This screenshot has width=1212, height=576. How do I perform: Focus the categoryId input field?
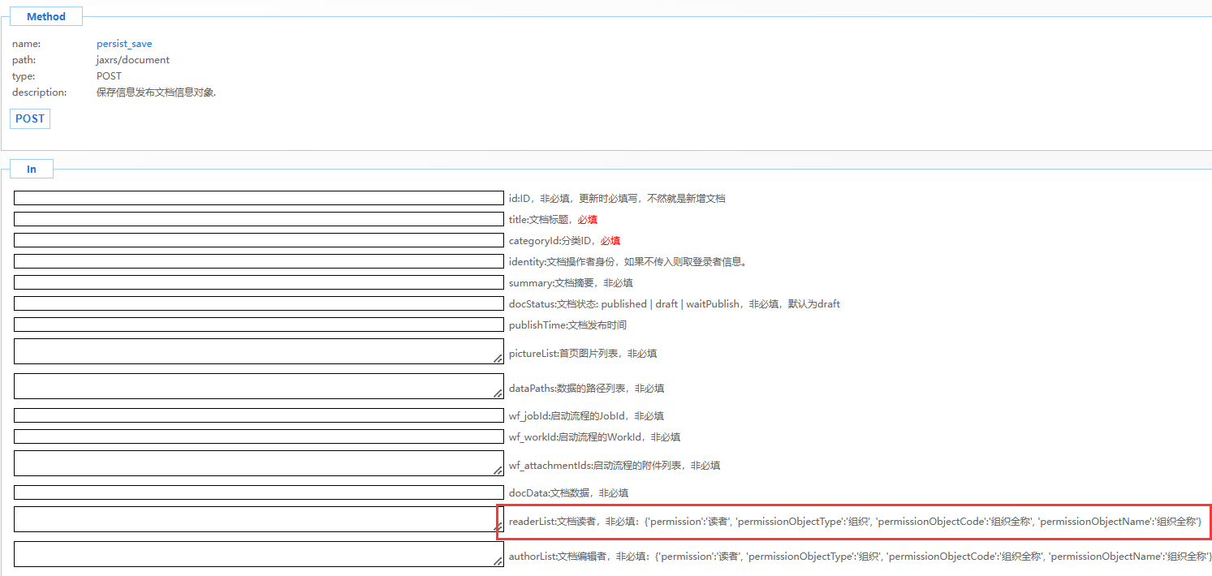pos(259,240)
